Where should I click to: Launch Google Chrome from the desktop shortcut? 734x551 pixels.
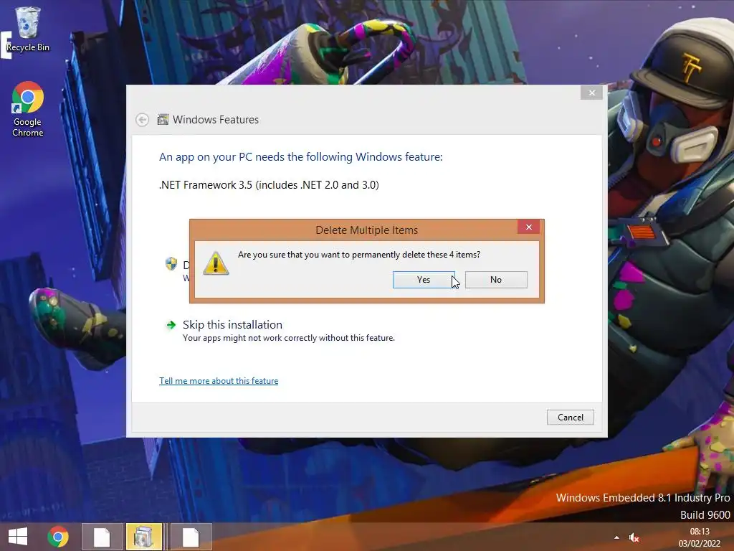[x=28, y=109]
